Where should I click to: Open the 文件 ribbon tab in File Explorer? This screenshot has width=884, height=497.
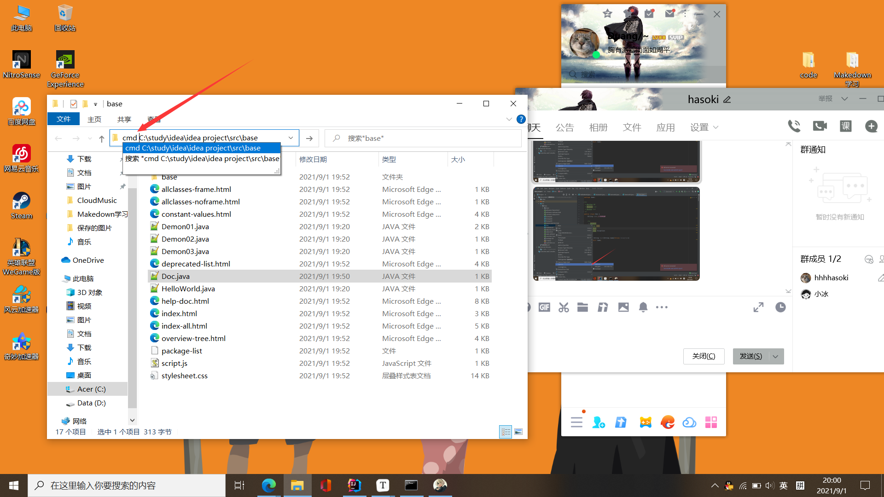(x=64, y=119)
